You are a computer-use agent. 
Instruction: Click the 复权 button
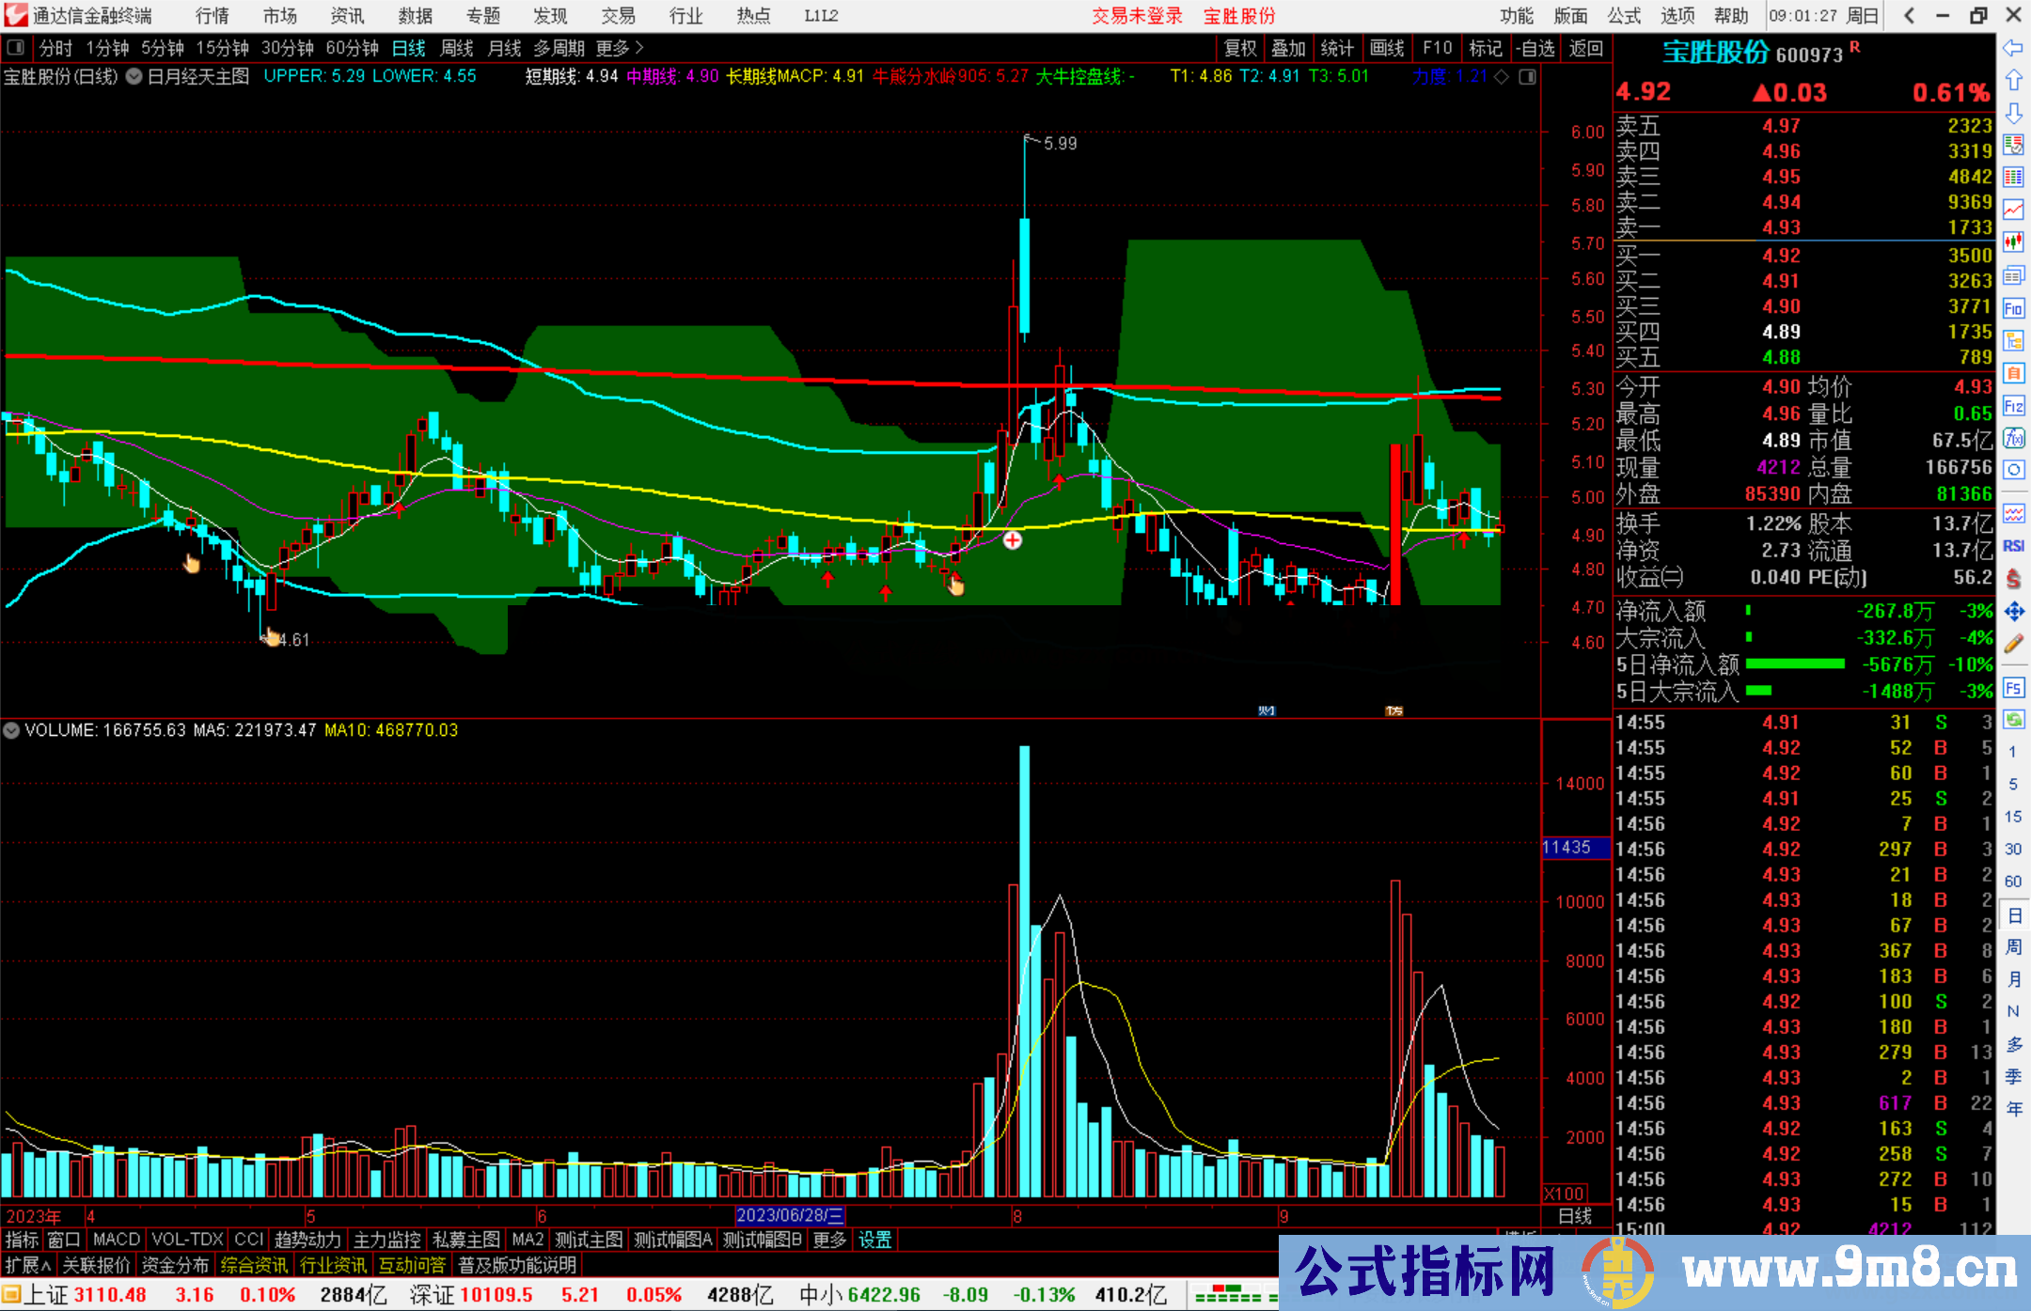(1240, 48)
